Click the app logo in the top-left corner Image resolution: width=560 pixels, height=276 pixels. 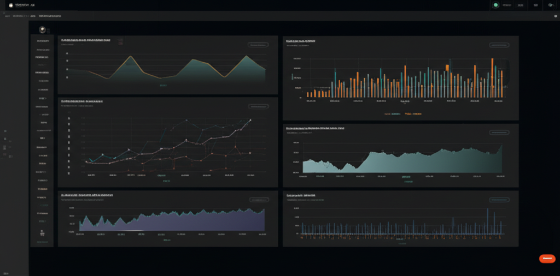tap(10, 5)
